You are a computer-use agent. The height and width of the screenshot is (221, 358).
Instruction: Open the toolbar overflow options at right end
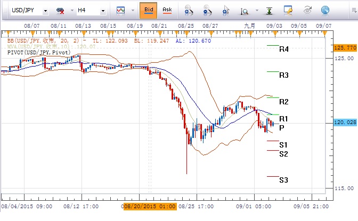[354, 11]
